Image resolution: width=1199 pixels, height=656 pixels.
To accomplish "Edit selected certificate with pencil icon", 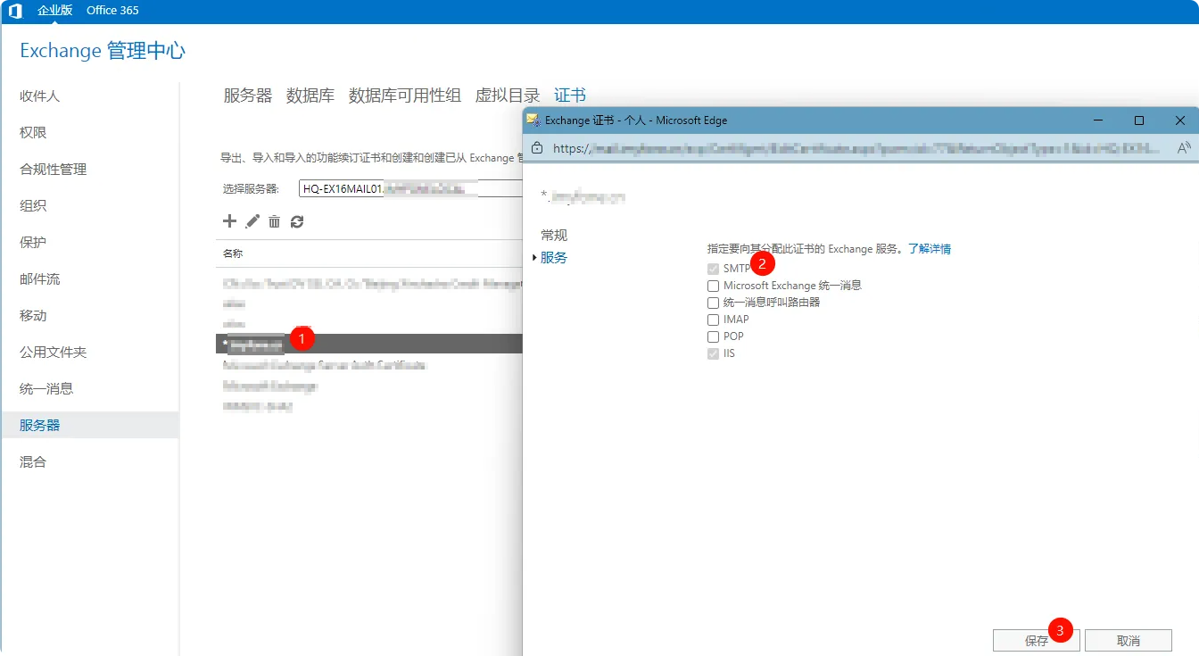I will click(x=252, y=220).
